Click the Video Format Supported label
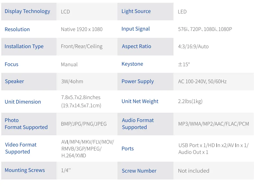The image size is (254, 186). [21, 148]
